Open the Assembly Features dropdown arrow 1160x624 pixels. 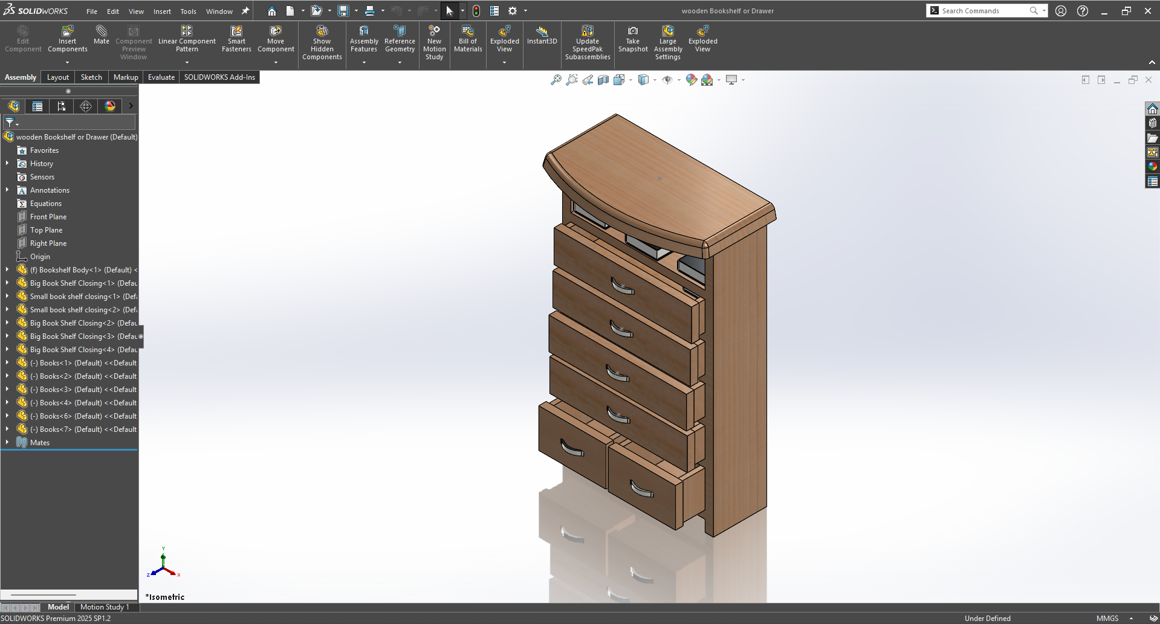364,62
